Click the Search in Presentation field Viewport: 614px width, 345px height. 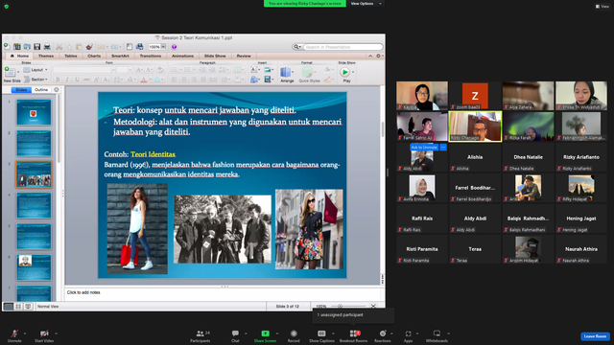[343, 47]
